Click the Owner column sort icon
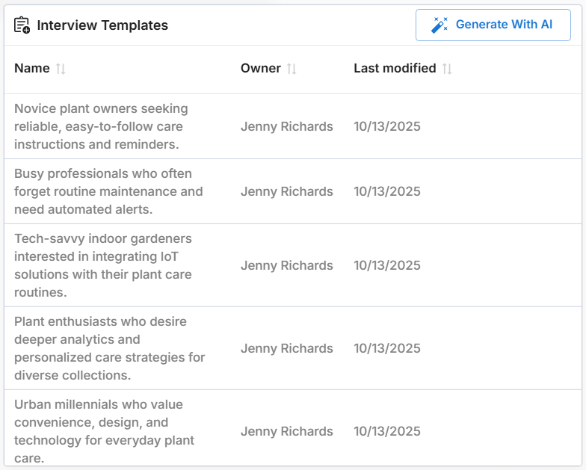This screenshot has height=470, width=586. pyautogui.click(x=292, y=69)
